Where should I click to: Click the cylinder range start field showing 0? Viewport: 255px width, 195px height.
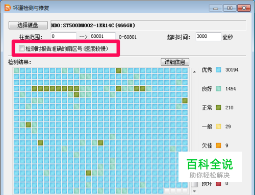(63, 36)
